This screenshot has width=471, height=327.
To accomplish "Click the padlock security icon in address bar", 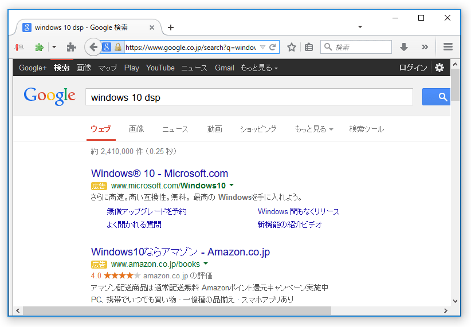I will 118,47.
